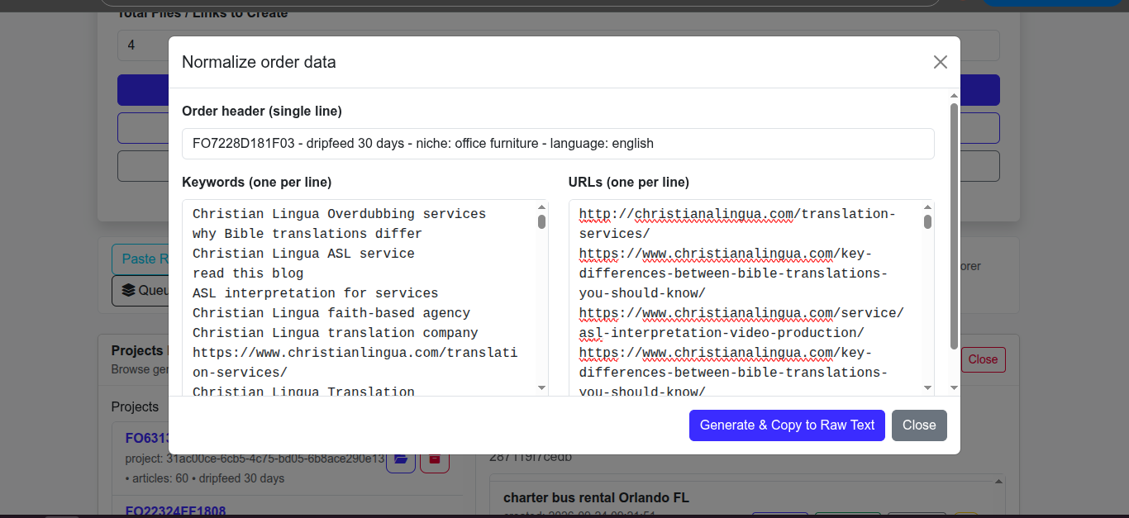Click the Paste button behind the dialog
Viewport: 1129px width, 518px height.
tap(141, 259)
